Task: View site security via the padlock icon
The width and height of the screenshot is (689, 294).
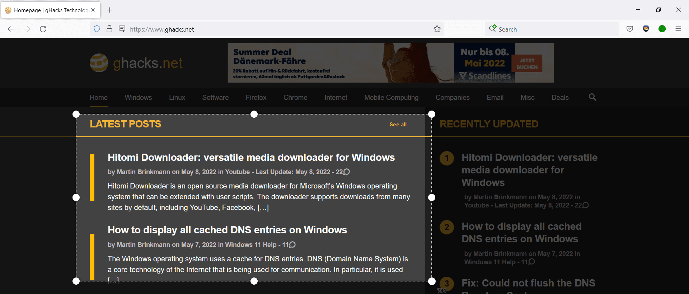Action: pos(109,29)
